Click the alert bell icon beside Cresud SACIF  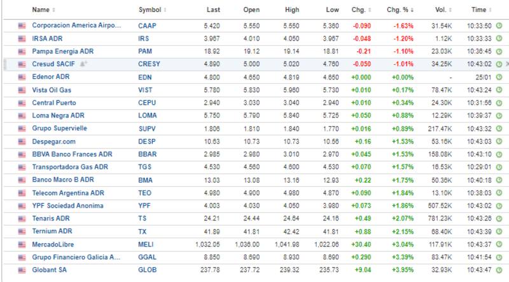coord(83,64)
